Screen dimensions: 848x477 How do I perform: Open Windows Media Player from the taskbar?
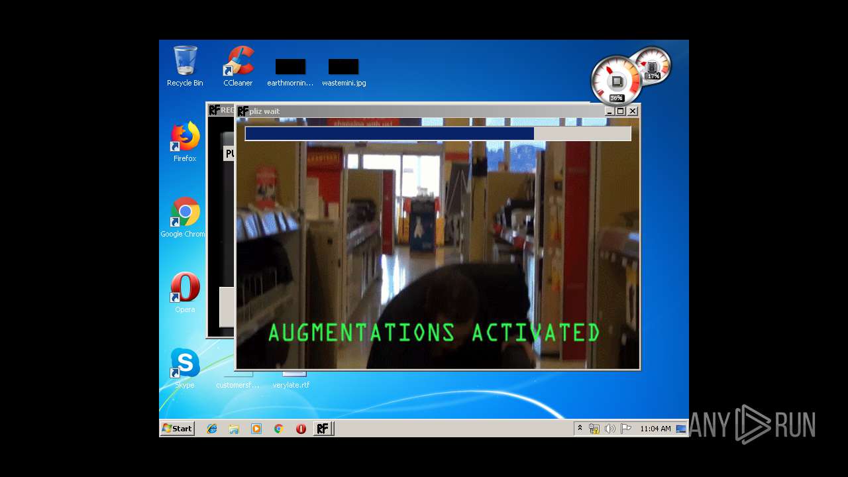point(256,429)
